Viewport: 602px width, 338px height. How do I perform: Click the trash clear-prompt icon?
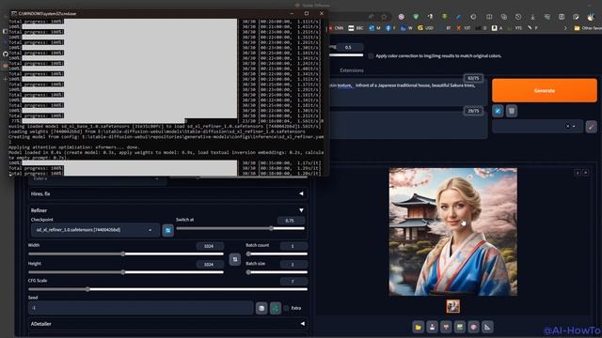(x=512, y=111)
